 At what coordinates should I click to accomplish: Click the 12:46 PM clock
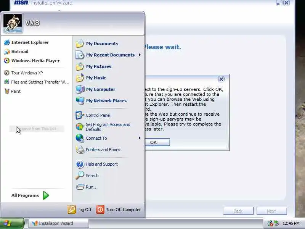(x=291, y=223)
